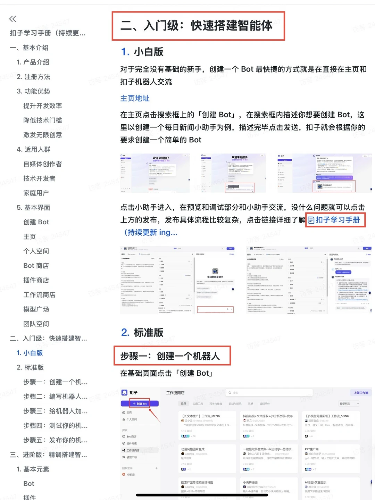
Task: Go to 一、基本介绍 section
Action: pyautogui.click(x=29, y=48)
